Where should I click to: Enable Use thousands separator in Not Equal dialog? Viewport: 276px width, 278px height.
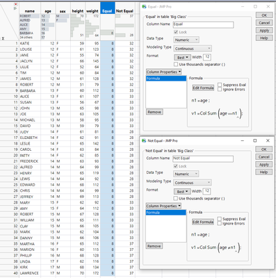(176, 198)
